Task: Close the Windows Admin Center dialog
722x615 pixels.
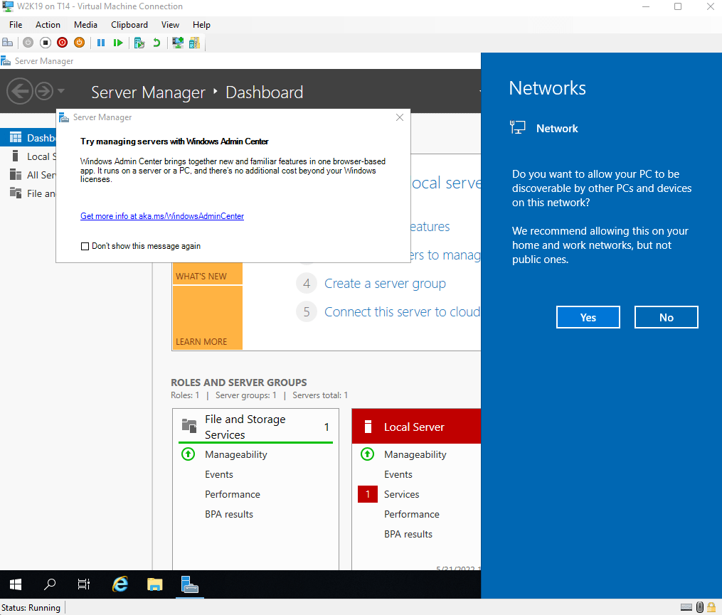Action: tap(400, 117)
